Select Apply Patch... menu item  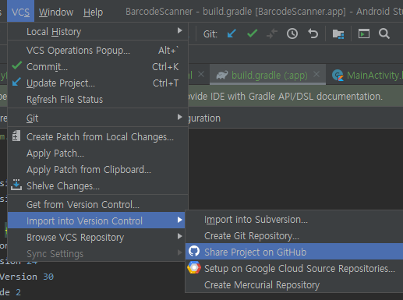click(97, 154)
